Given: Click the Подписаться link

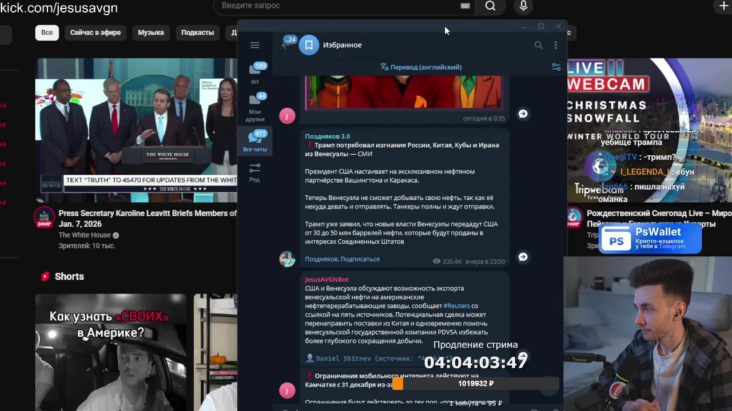Looking at the screenshot, I should click(x=360, y=259).
